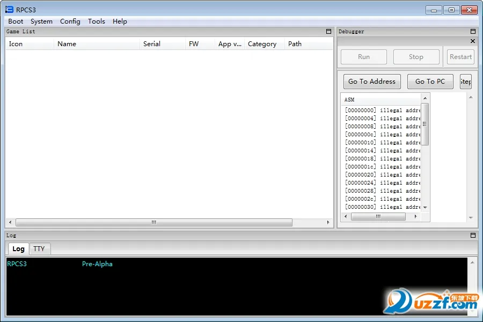Select the Log tab

[18, 248]
